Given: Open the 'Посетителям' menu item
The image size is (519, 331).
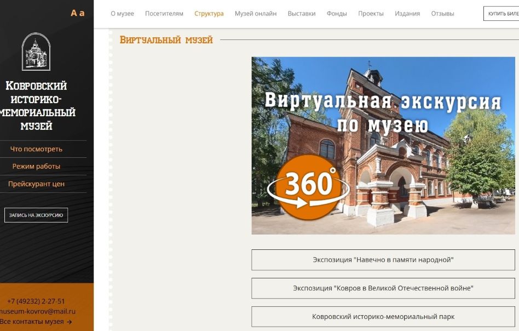Looking at the screenshot, I should (x=164, y=14).
